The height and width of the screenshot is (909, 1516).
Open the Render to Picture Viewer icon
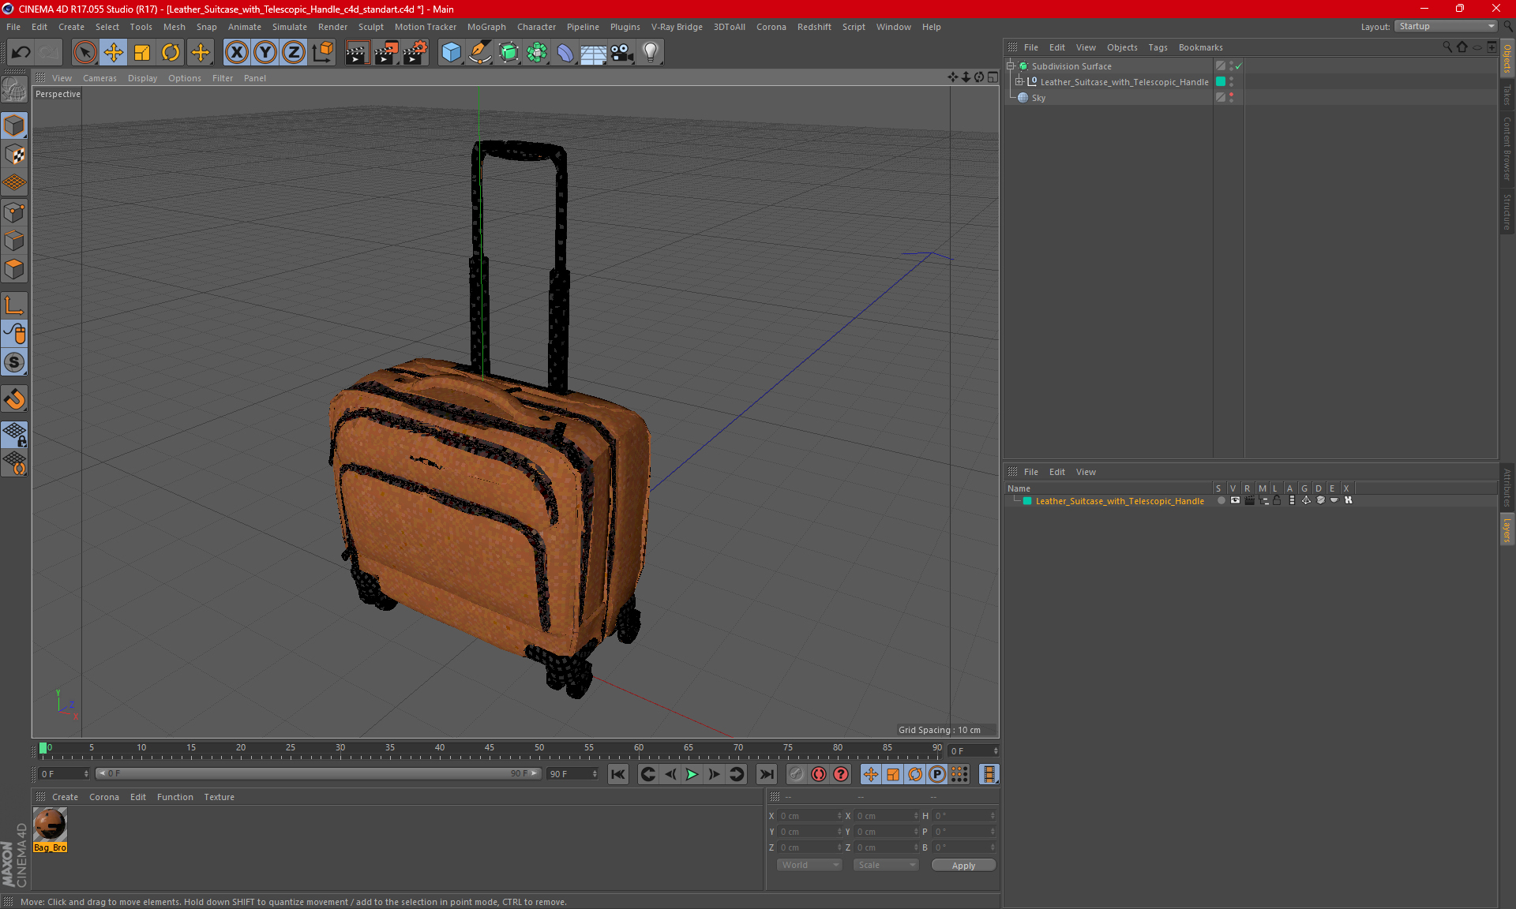click(386, 53)
